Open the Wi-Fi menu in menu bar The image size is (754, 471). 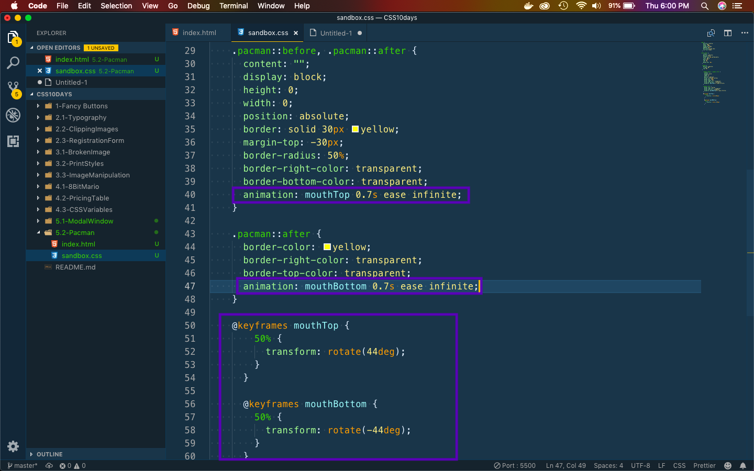pos(581,6)
